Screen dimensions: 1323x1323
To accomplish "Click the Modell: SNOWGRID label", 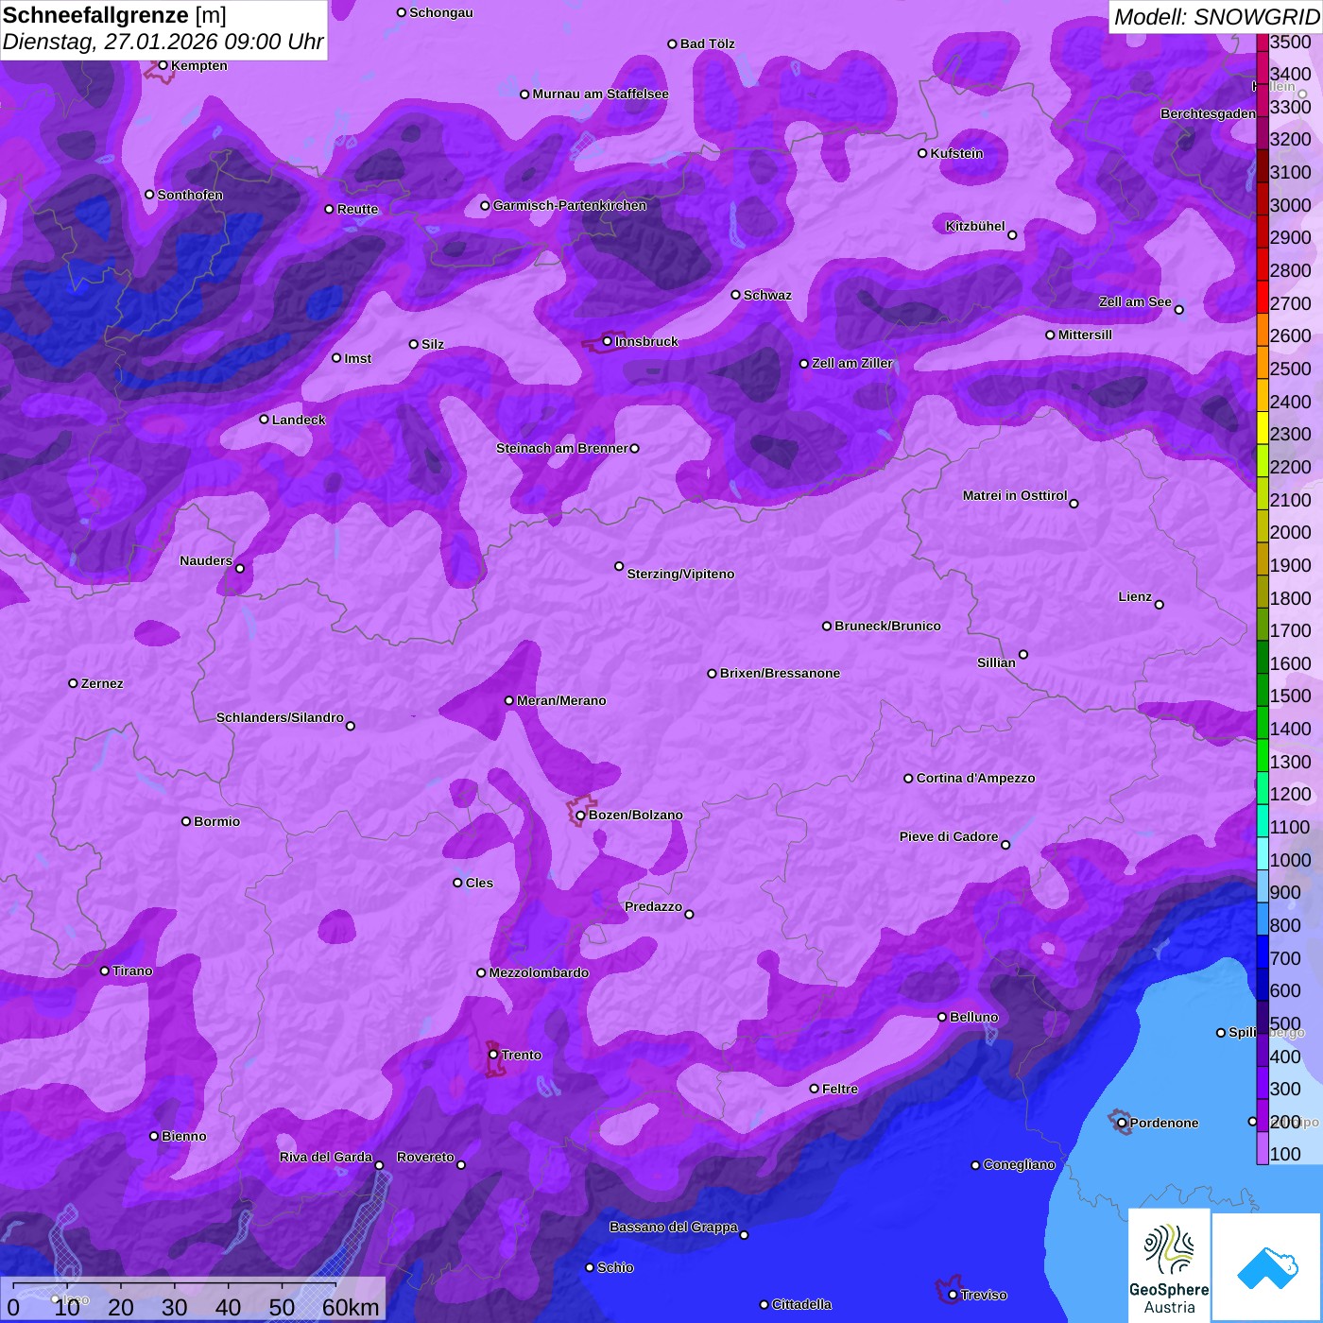I will pyautogui.click(x=1216, y=17).
